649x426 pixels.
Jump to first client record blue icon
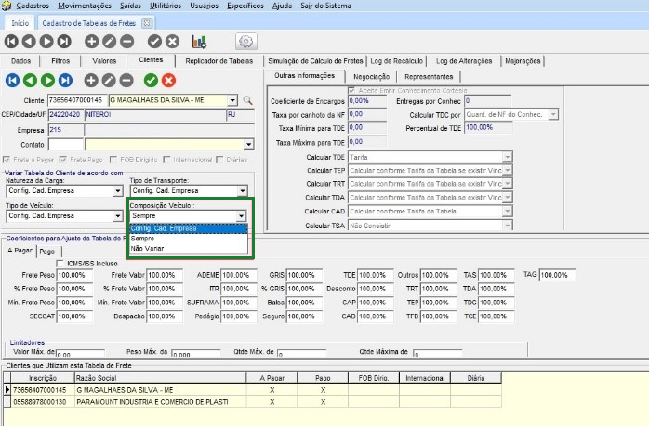(13, 80)
